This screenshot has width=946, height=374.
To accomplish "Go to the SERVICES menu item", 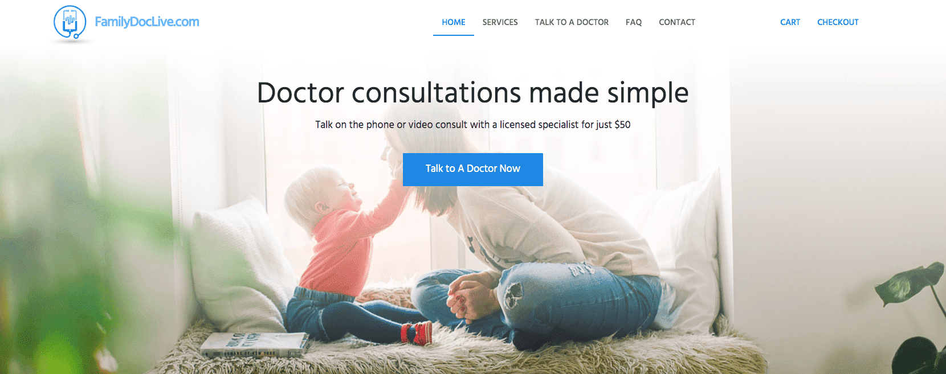I will (x=500, y=22).
